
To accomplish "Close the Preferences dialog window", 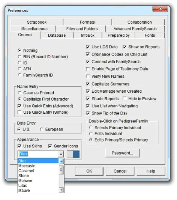I will point(160,9).
